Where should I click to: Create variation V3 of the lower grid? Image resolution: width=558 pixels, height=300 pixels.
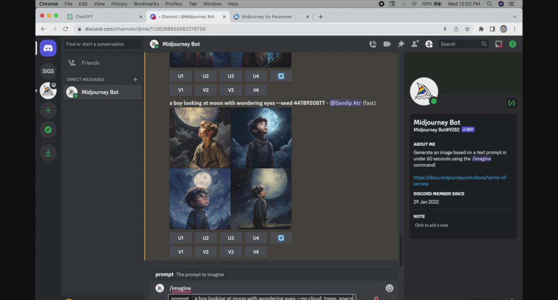(x=231, y=252)
